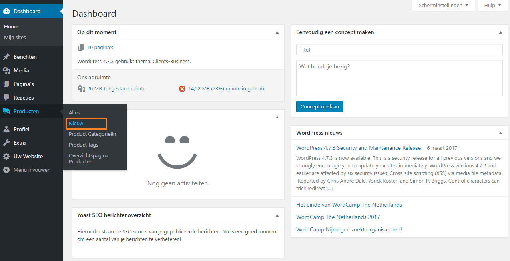Open the Scherminstellingen dropdown

[443, 6]
